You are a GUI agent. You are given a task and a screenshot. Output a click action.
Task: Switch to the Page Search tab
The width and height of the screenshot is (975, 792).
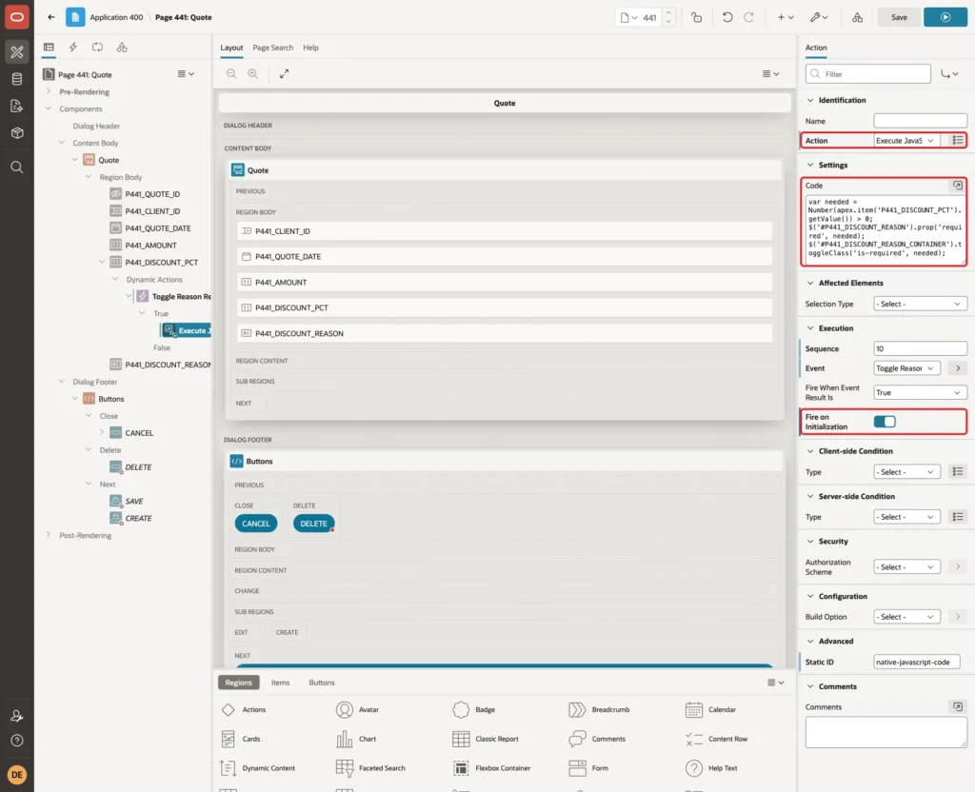[273, 48]
